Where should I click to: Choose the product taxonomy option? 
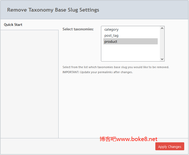pyautogui.click(x=111, y=42)
